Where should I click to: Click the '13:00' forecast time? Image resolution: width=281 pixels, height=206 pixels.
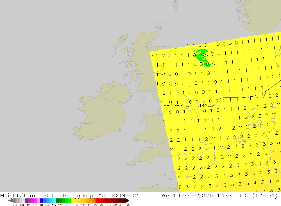(225, 195)
